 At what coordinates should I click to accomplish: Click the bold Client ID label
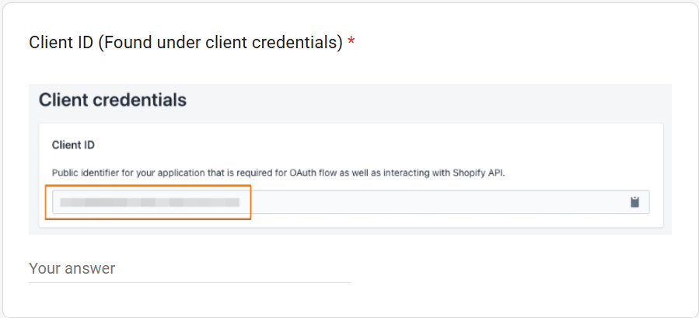click(73, 145)
